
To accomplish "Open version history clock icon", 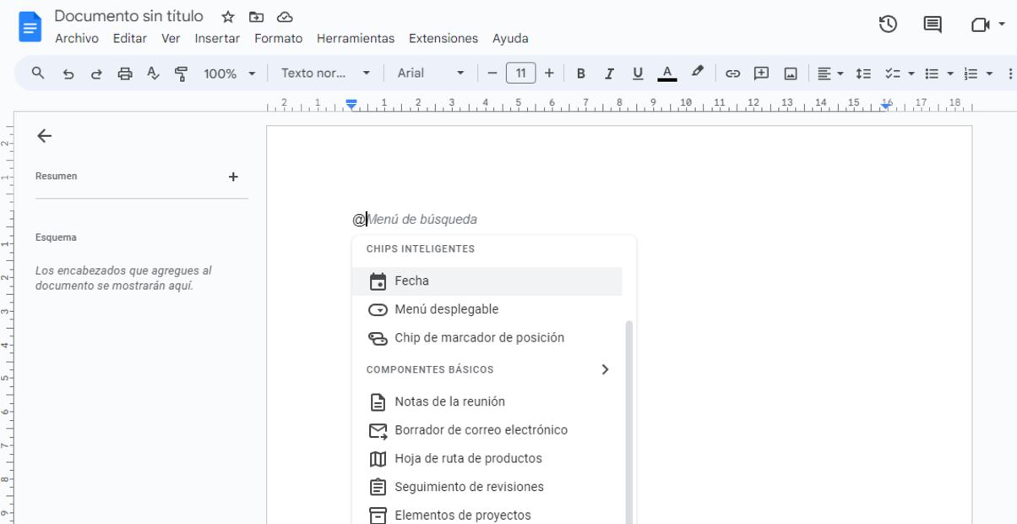I will coord(888,25).
